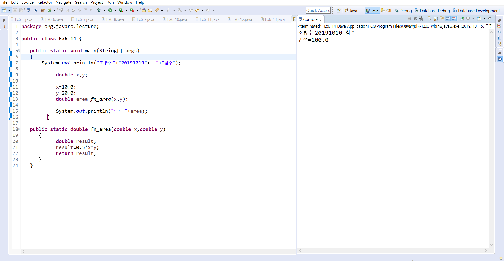The width and height of the screenshot is (504, 261).
Task: Toggle block selection mode
Action: (x=85, y=10)
